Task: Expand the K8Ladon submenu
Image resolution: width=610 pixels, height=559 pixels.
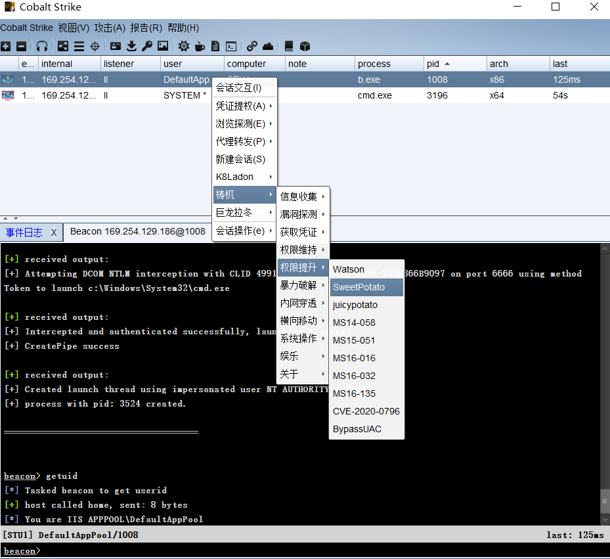Action: (x=244, y=177)
